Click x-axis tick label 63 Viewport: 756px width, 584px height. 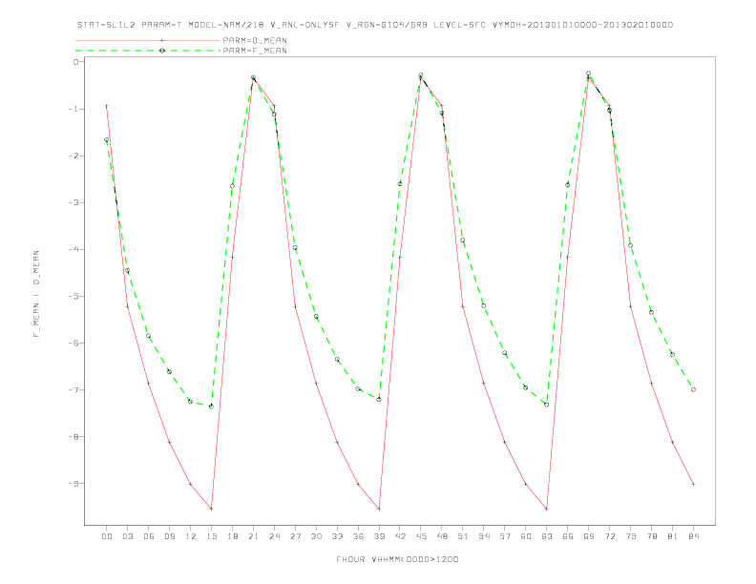(x=547, y=536)
